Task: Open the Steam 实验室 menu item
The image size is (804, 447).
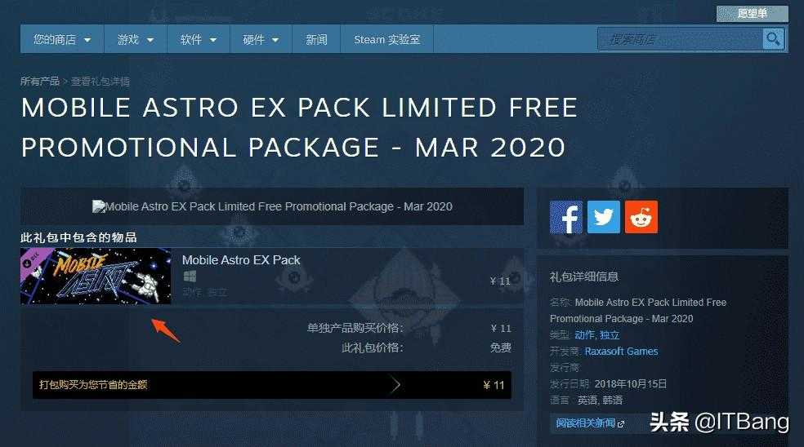Action: coord(387,39)
